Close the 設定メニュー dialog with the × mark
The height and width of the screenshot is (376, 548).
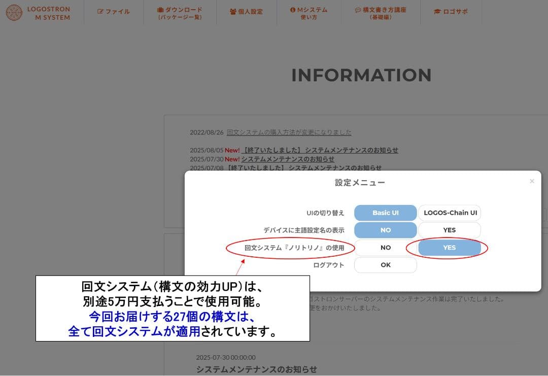(x=532, y=181)
